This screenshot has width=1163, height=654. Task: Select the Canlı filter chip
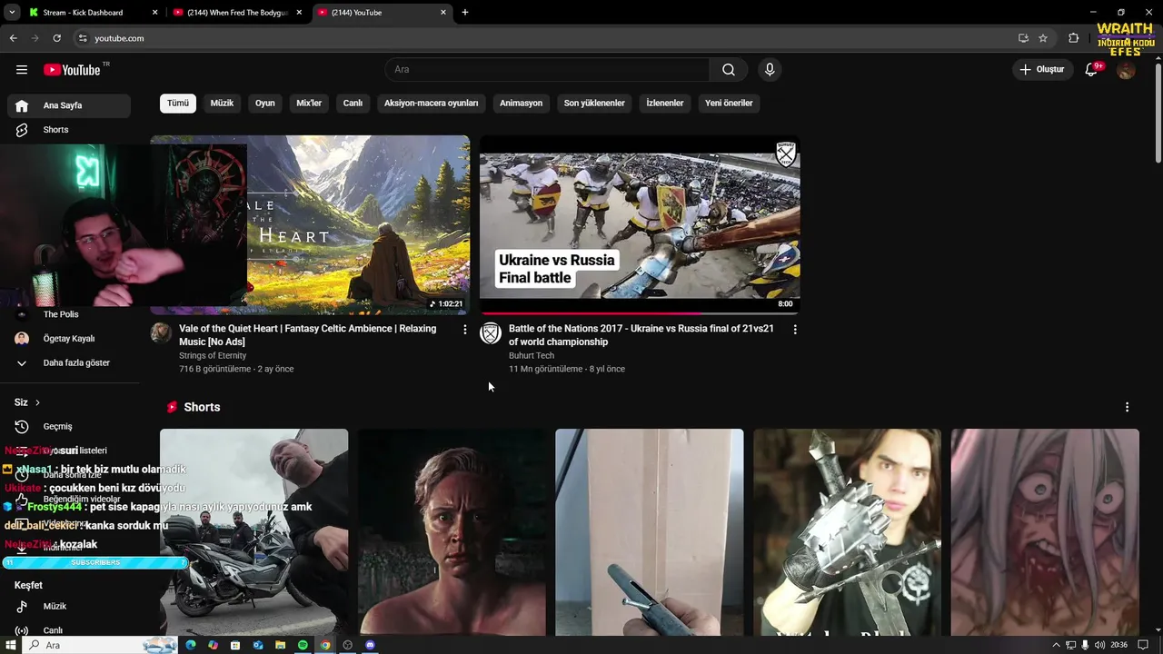point(353,104)
